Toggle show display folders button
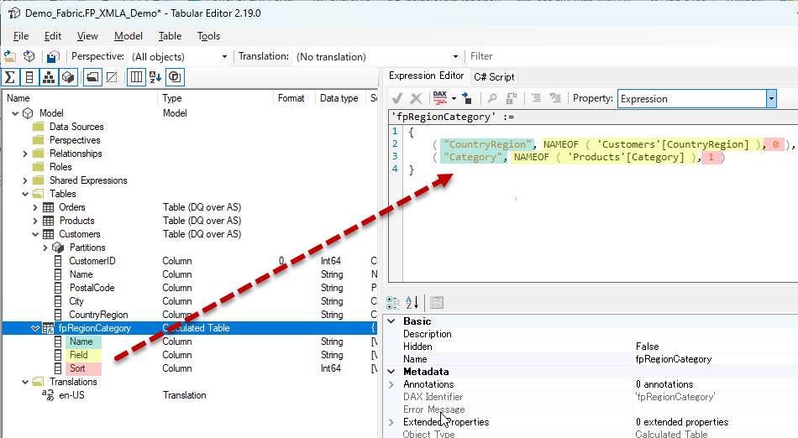 coord(92,77)
